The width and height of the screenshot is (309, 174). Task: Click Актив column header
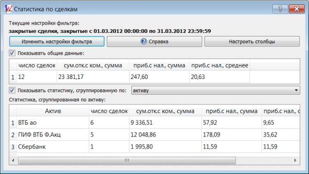point(53,111)
